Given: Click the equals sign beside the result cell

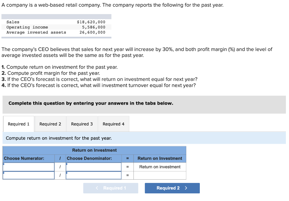Looking at the screenshot, I should coord(128,167).
